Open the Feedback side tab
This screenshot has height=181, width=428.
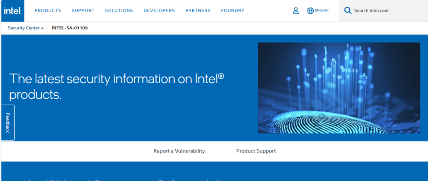(x=8, y=122)
